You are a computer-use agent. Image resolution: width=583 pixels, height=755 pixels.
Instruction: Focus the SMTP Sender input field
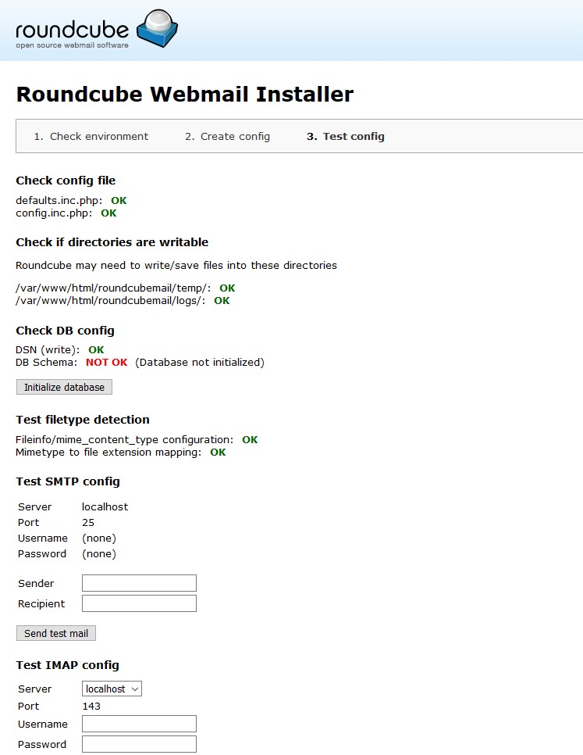[140, 583]
